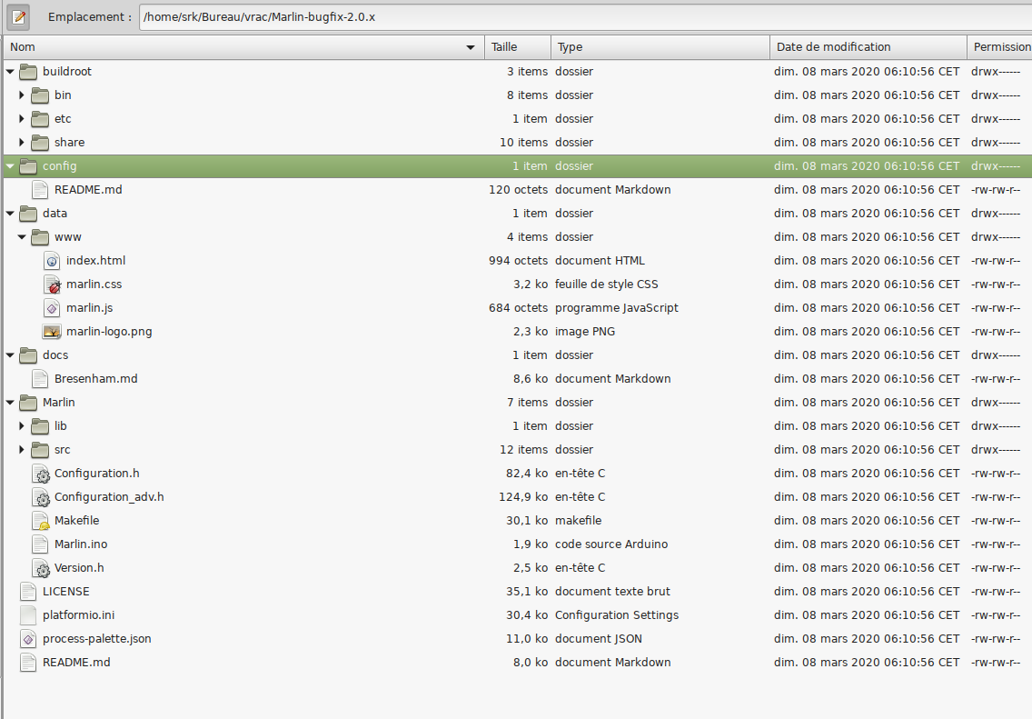Click the Makefile file icon
The image size is (1032, 719).
[x=41, y=521]
